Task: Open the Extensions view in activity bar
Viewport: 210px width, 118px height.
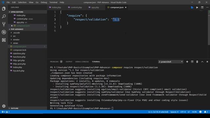Action: pos(4,40)
